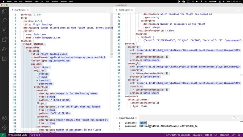Click the Wi-Fi icon in menu bar

pos(206,2)
